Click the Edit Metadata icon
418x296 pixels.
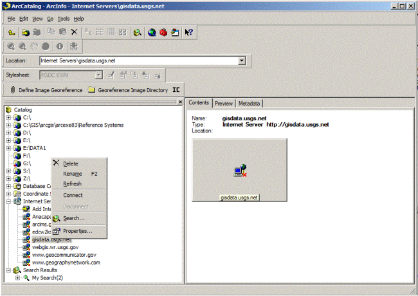coord(111,75)
